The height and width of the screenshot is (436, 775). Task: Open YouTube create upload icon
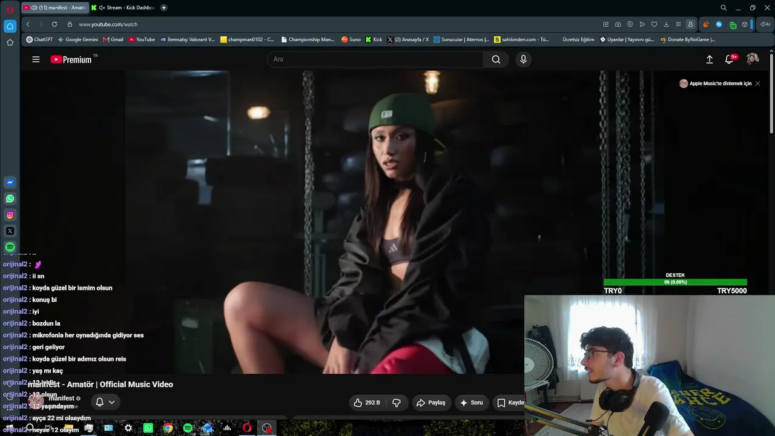click(x=709, y=59)
